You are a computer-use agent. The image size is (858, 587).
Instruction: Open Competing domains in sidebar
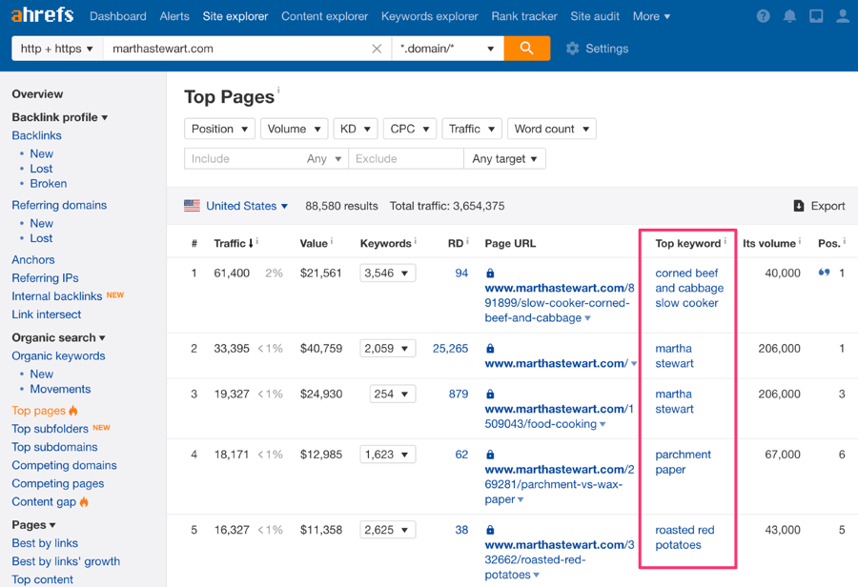click(x=64, y=465)
